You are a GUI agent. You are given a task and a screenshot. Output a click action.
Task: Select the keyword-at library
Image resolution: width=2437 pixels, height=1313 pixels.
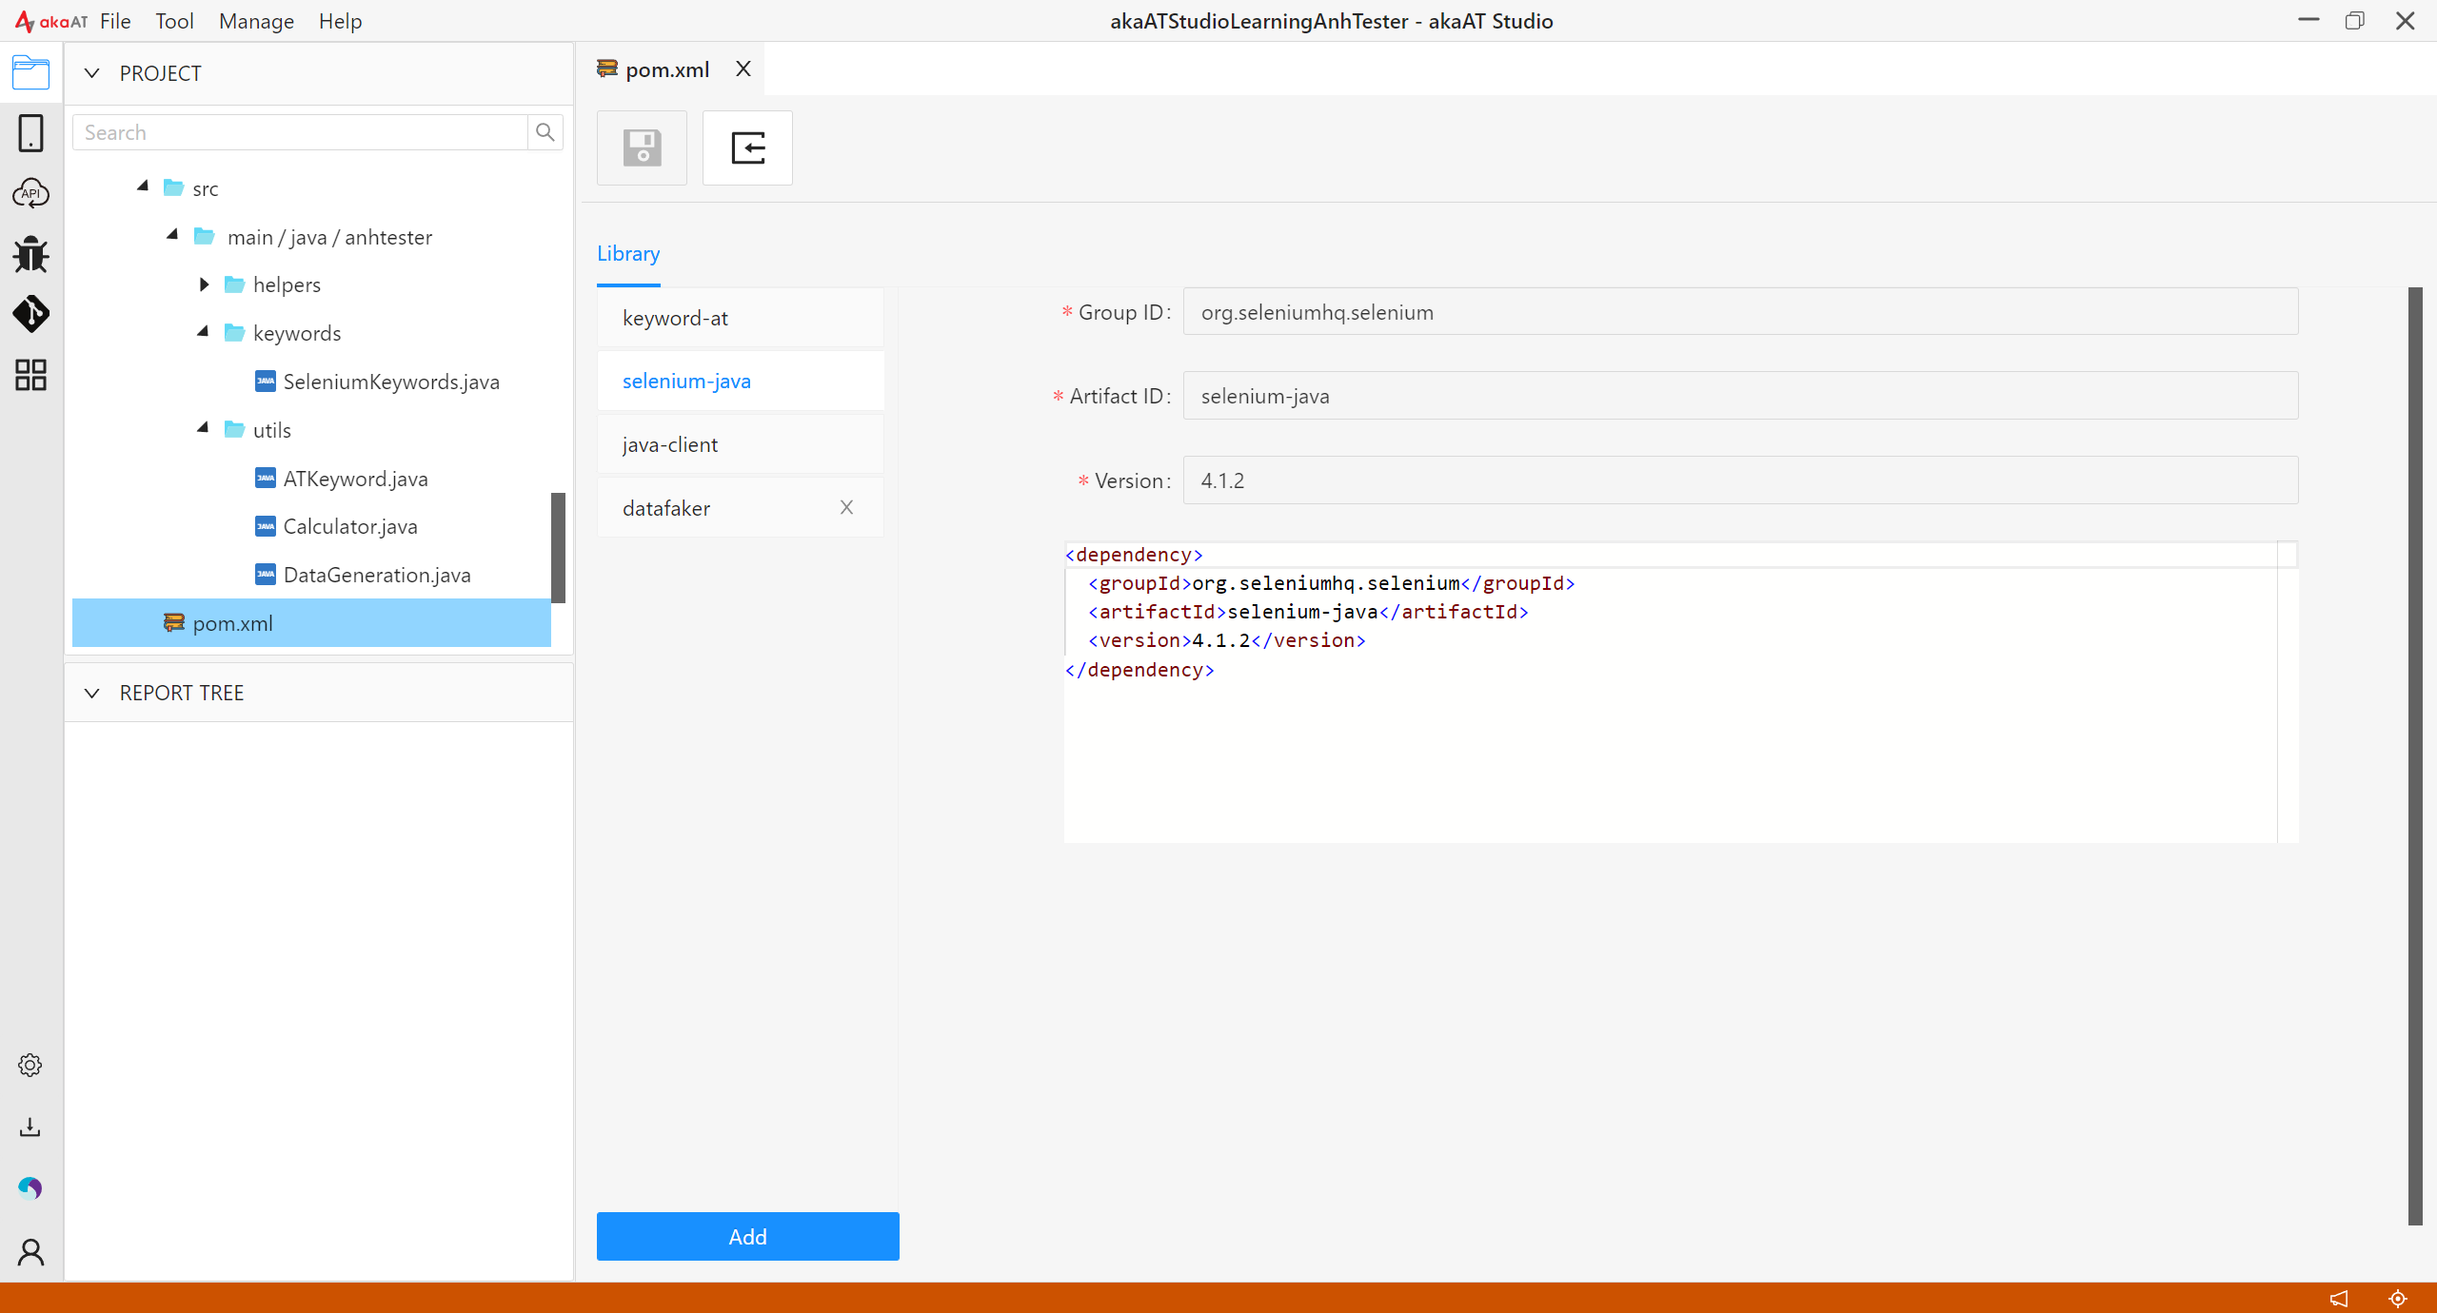click(x=741, y=318)
